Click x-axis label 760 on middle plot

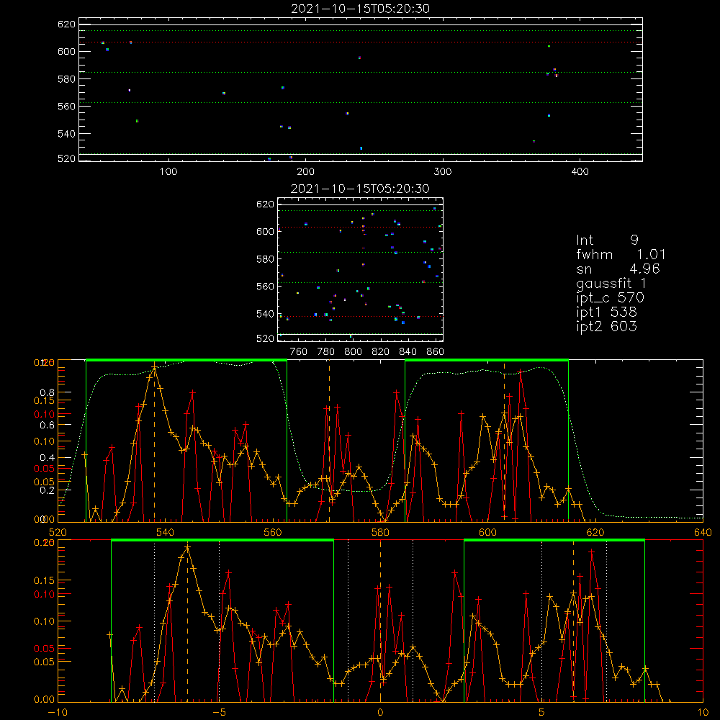[299, 352]
